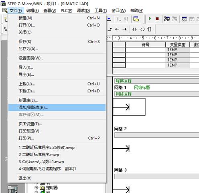The width and height of the screenshot is (199, 193).
Task: Choose 打印(P)... menu entry
Action: pos(57,138)
